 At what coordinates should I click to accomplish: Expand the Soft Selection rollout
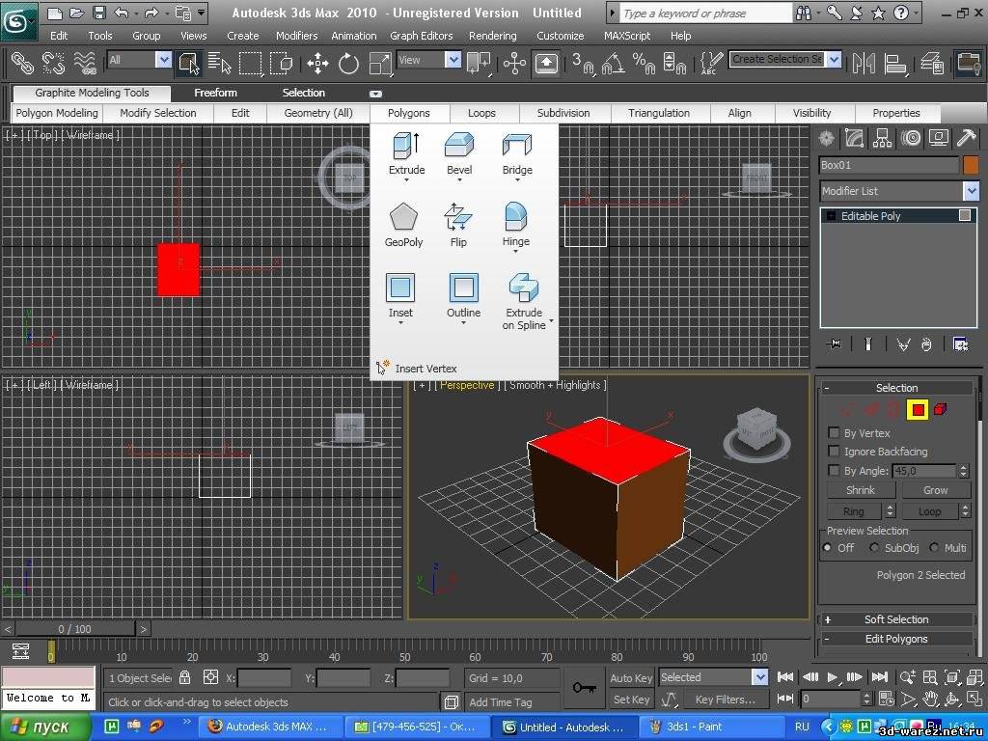click(895, 619)
